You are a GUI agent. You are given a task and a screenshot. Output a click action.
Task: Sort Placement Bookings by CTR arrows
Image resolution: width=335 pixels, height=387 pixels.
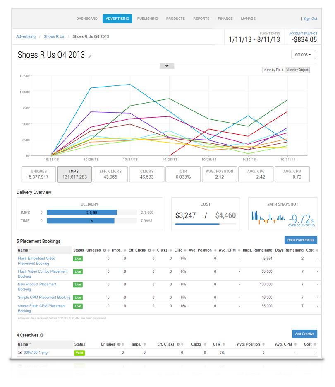[185, 250]
